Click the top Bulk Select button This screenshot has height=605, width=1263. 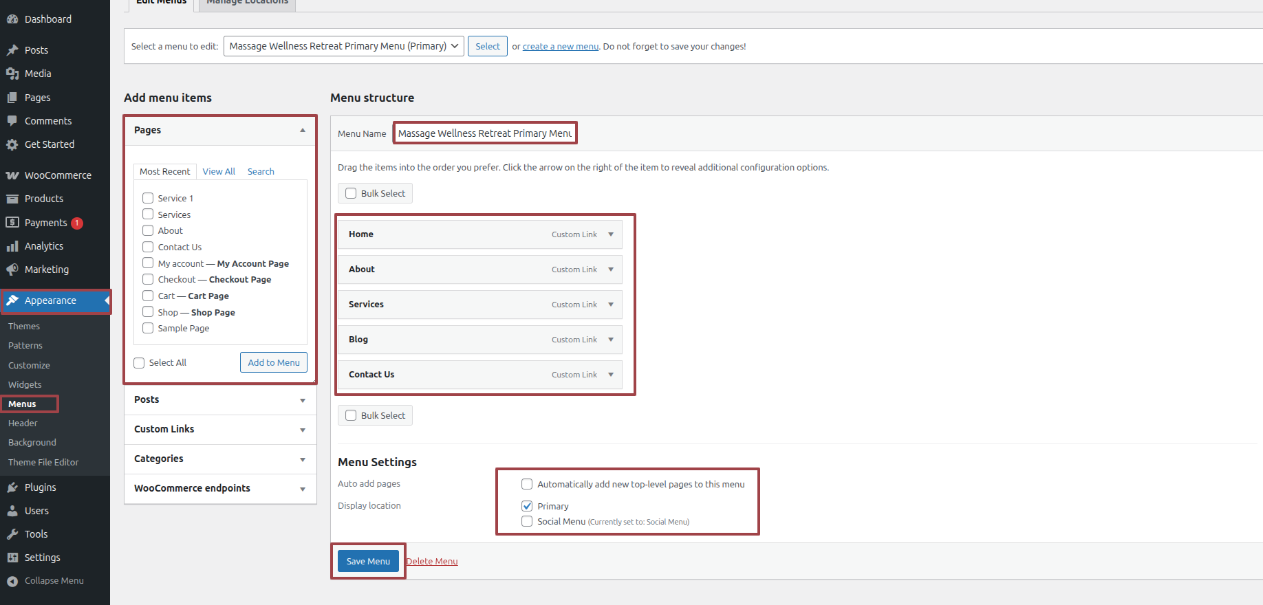pos(376,193)
